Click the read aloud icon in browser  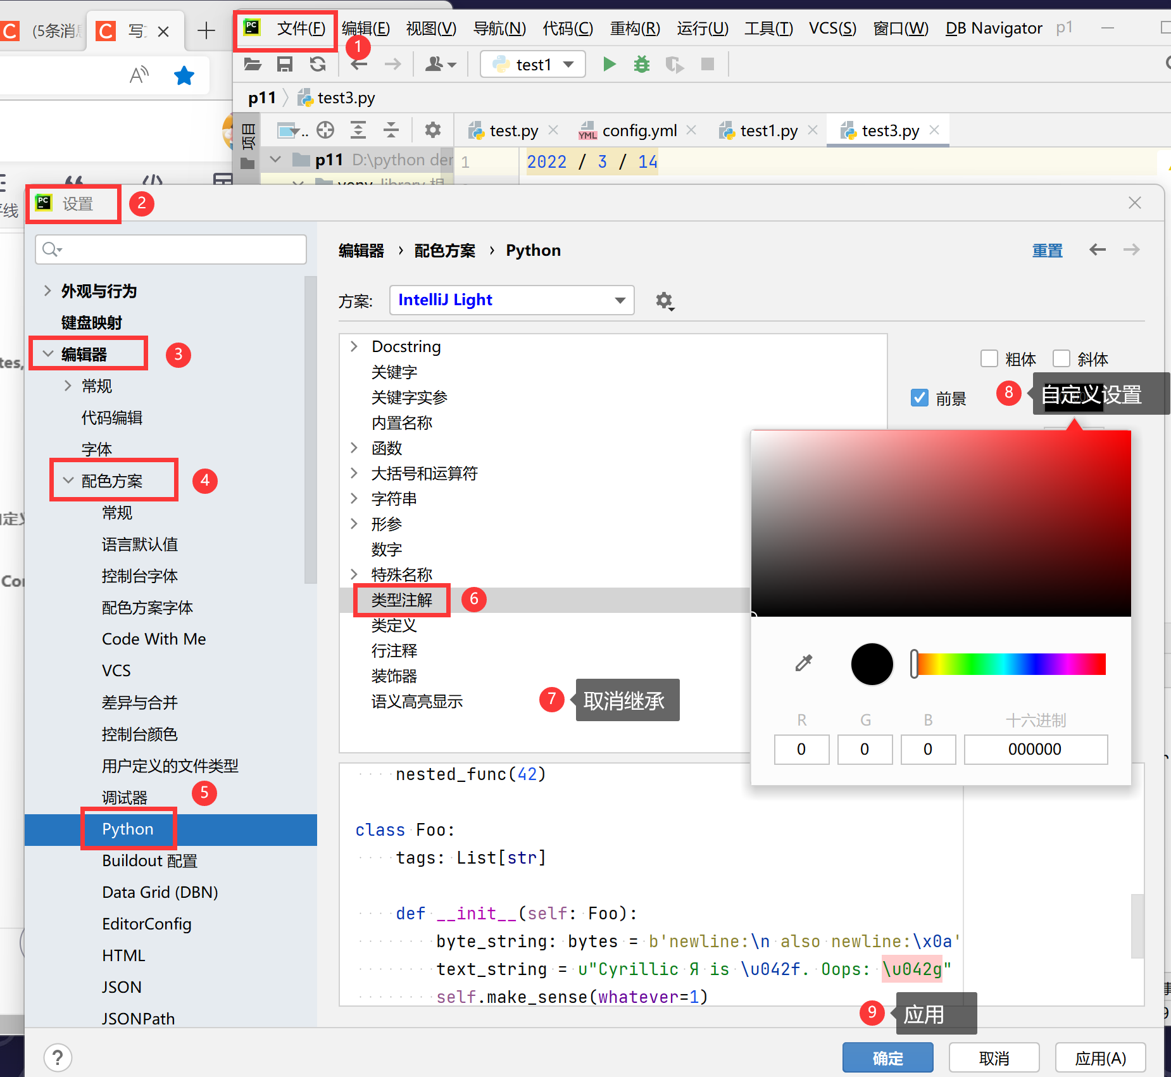pyautogui.click(x=139, y=75)
